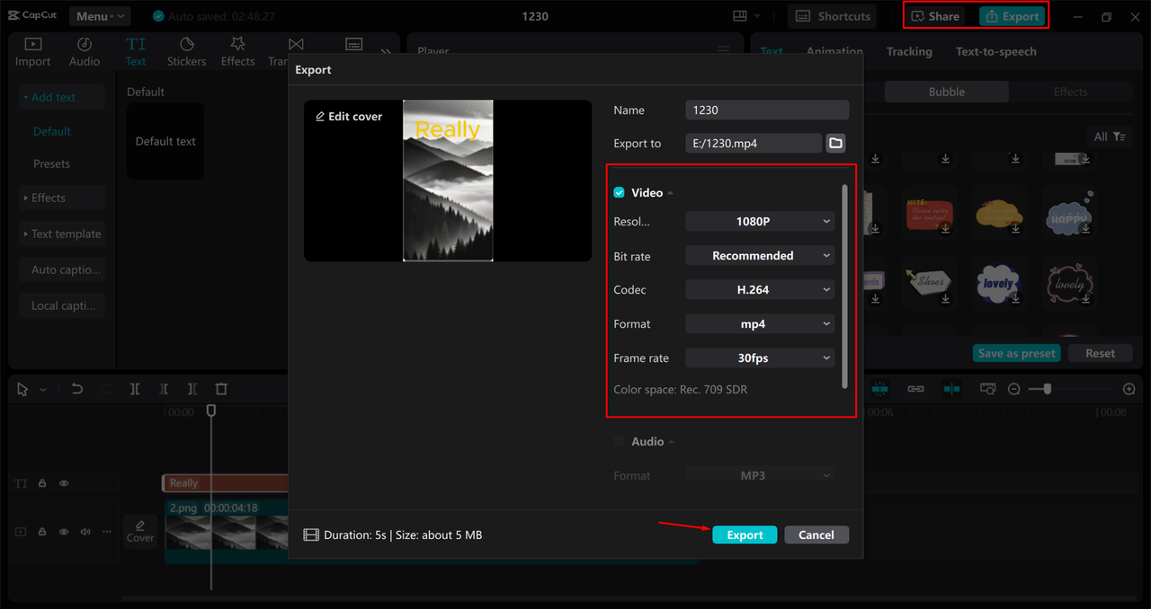Hide the text track with eye icon
1151x609 pixels.
tap(64, 483)
